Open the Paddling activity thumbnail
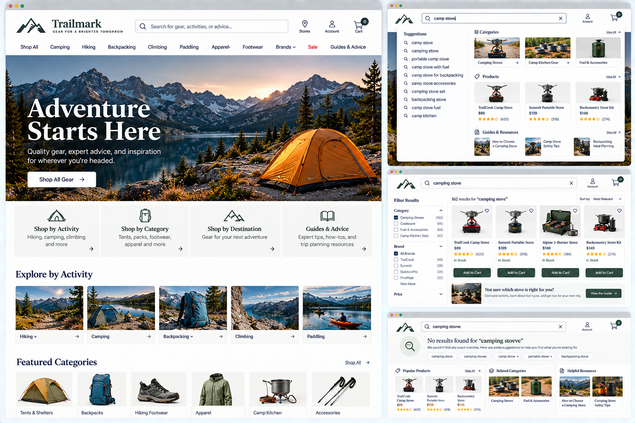Viewport: 635px width, 423px height. coord(337,308)
